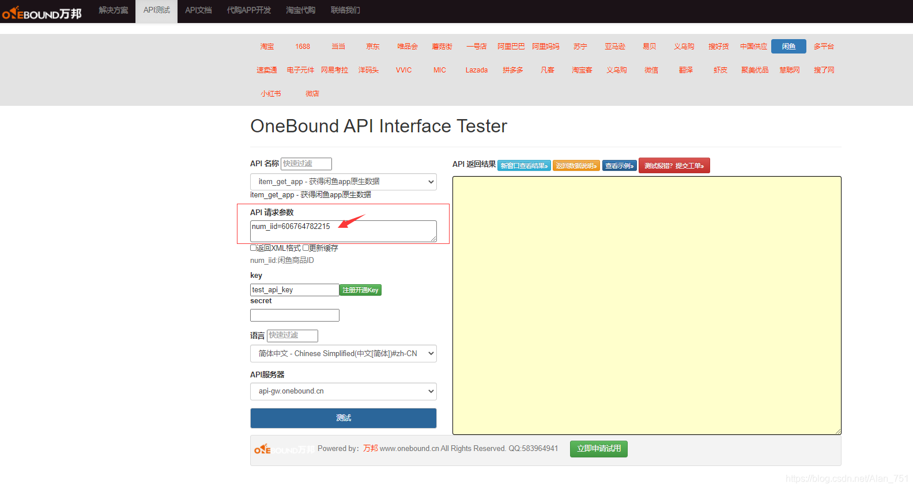Click the green 立即申请试用 button

tap(599, 449)
